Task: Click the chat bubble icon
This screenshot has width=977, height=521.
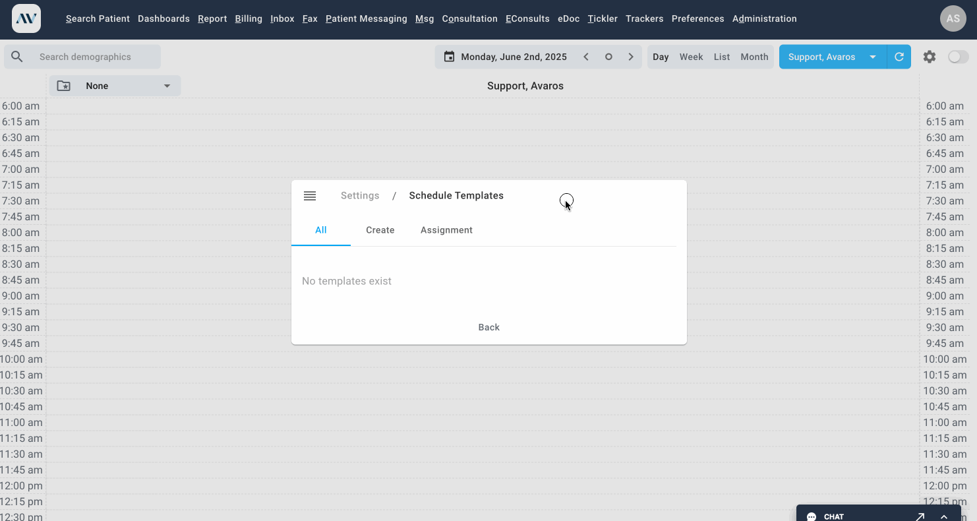Action: [812, 516]
